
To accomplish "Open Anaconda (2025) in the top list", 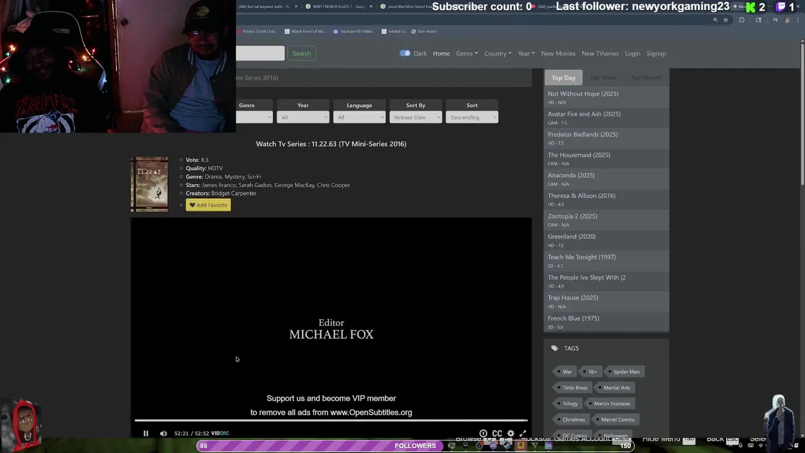I will 571,176.
